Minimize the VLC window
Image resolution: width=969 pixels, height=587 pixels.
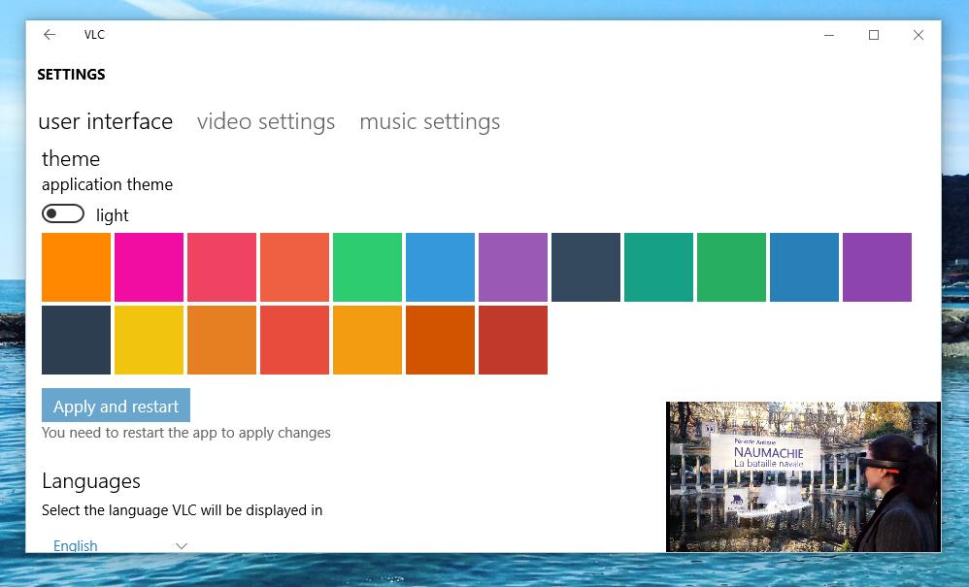[x=829, y=35]
